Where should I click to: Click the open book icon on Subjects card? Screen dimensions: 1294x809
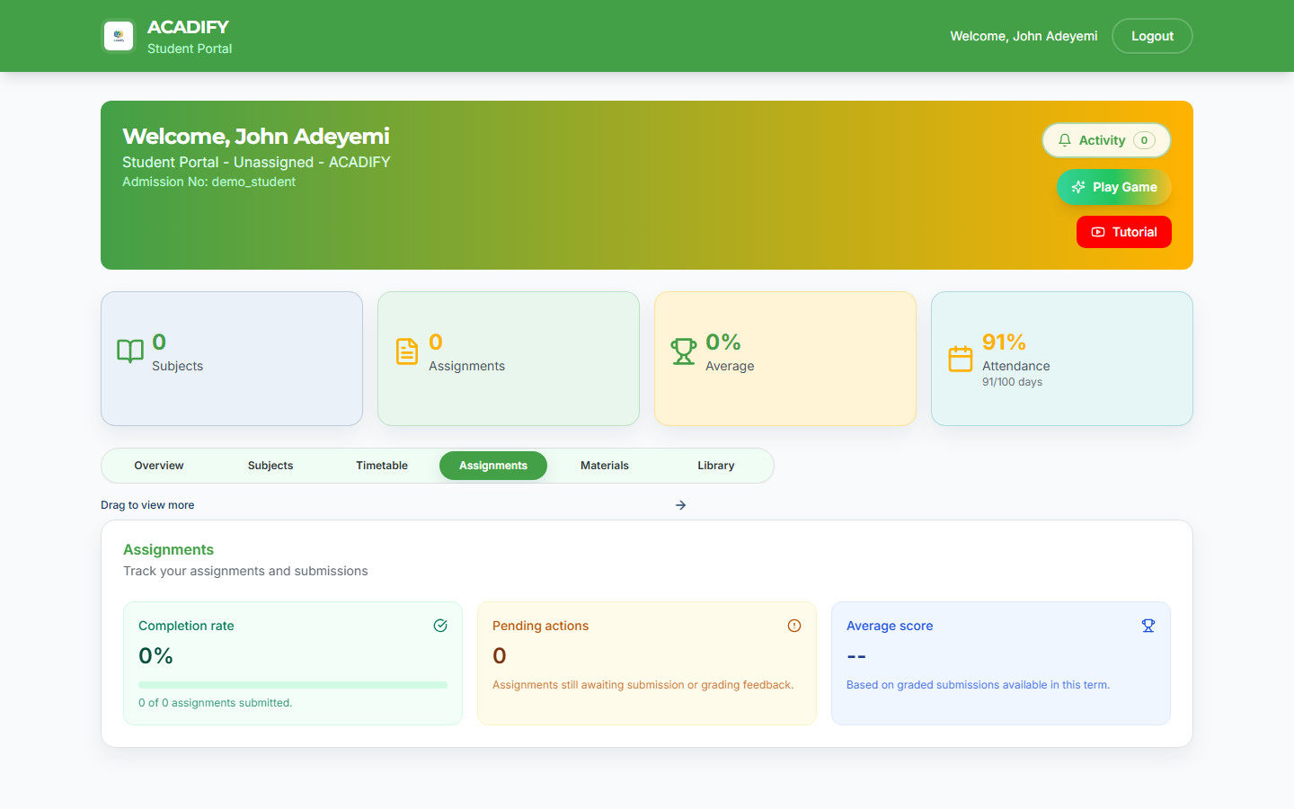click(x=130, y=351)
